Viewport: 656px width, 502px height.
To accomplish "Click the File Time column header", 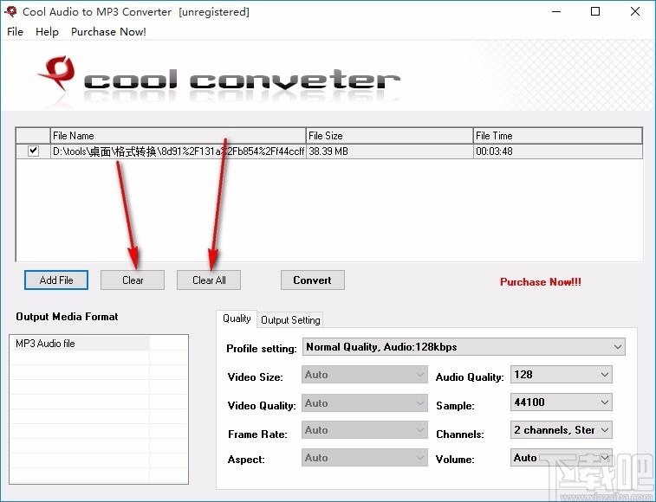I will [558, 136].
